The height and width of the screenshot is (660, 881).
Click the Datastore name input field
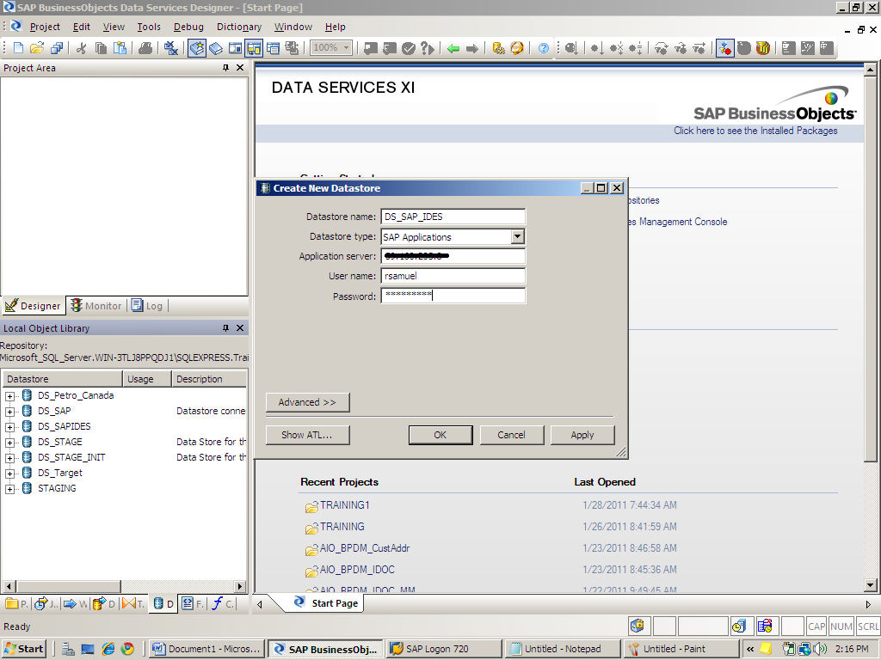click(x=453, y=217)
